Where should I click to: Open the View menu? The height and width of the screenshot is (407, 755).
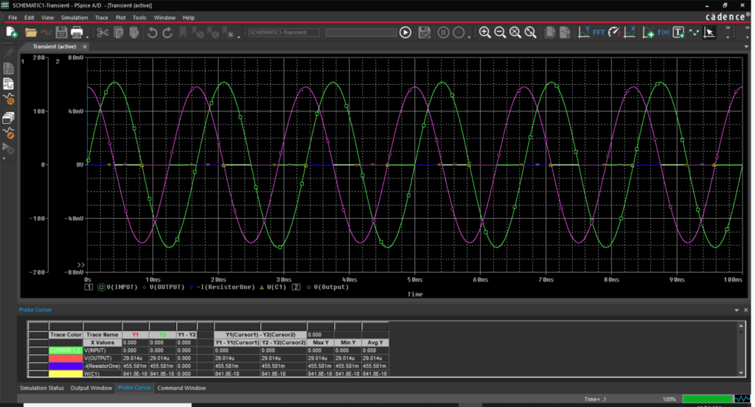pyautogui.click(x=48, y=18)
